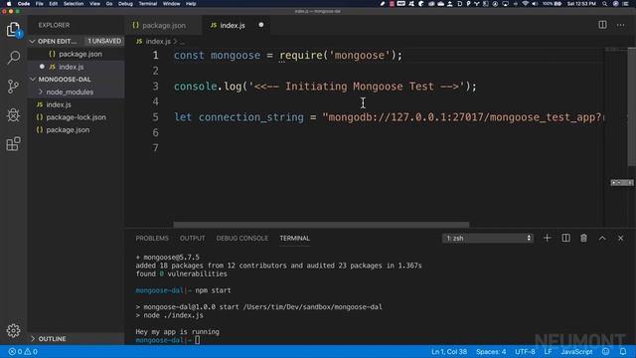Screen dimensions: 636x358
Task: Click the errors and warnings status indicator
Action: click(x=23, y=351)
